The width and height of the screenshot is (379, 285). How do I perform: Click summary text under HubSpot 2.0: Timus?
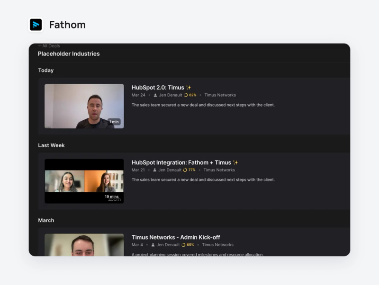click(203, 105)
